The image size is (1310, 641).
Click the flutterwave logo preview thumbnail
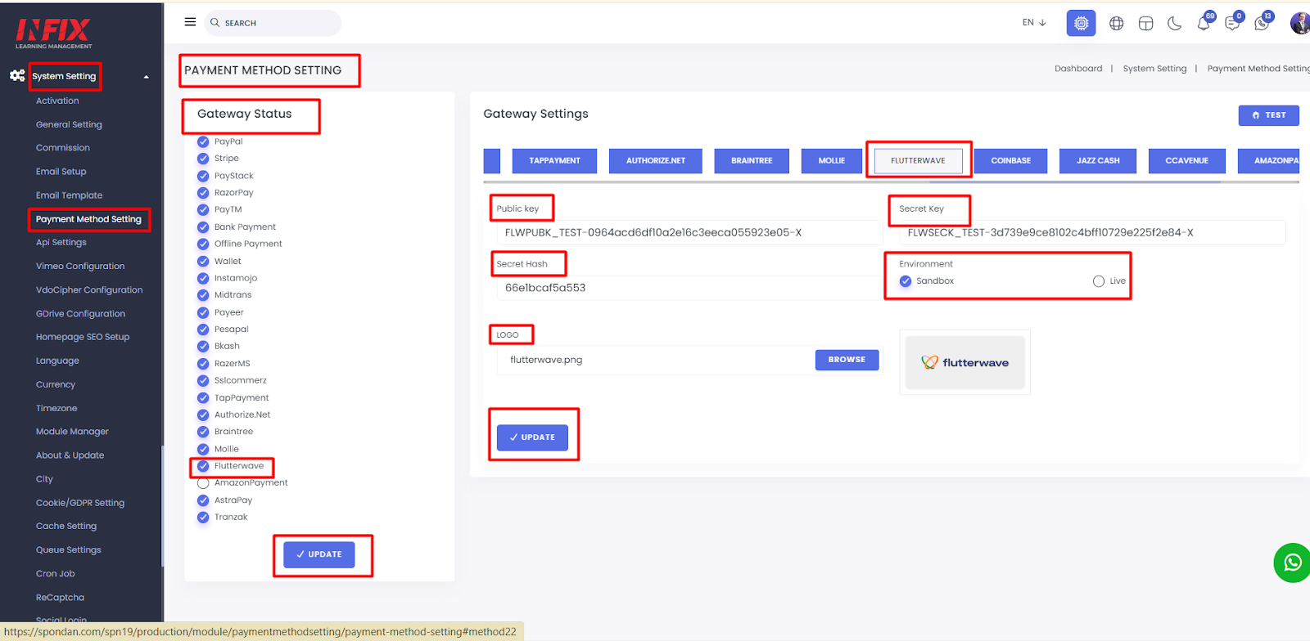[964, 362]
